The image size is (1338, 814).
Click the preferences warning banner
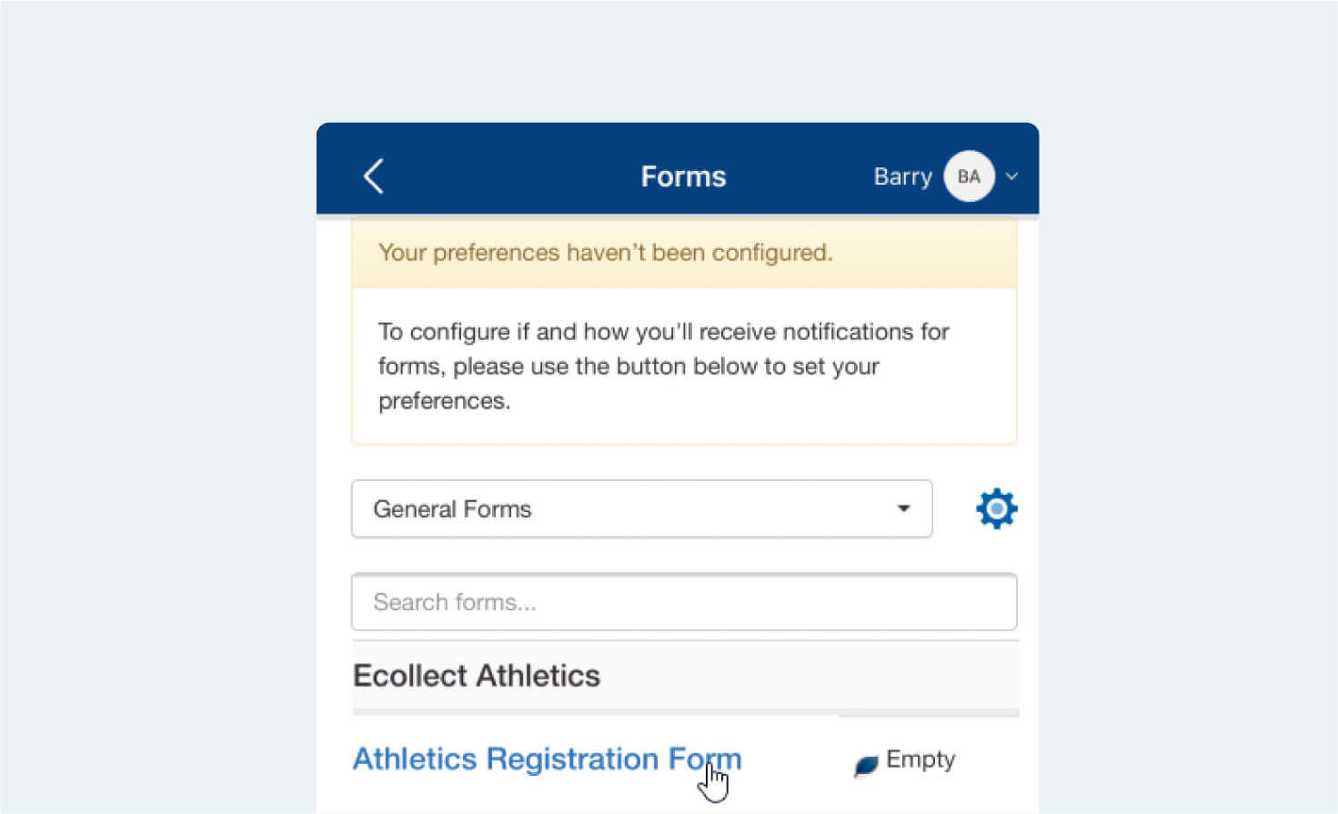point(605,253)
